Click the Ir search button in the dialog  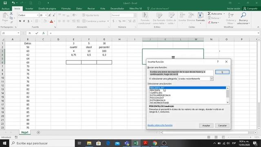point(222,72)
